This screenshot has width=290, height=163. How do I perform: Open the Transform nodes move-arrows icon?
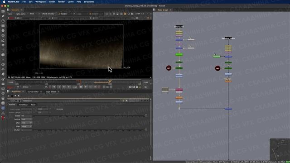pyautogui.click(x=3, y=50)
